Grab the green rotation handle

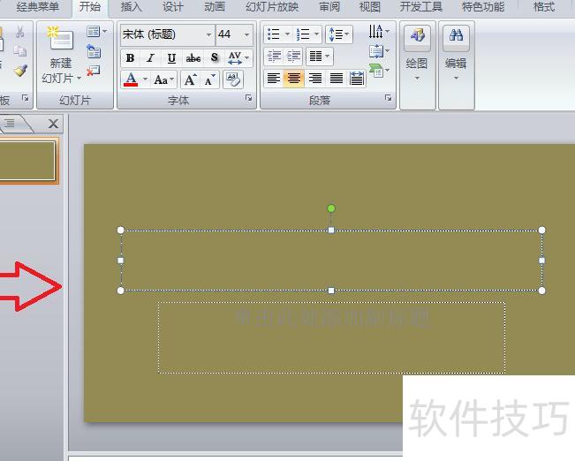pyautogui.click(x=331, y=208)
